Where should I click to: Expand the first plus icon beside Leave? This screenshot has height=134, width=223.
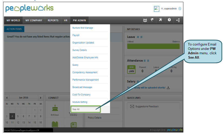(x=138, y=37)
